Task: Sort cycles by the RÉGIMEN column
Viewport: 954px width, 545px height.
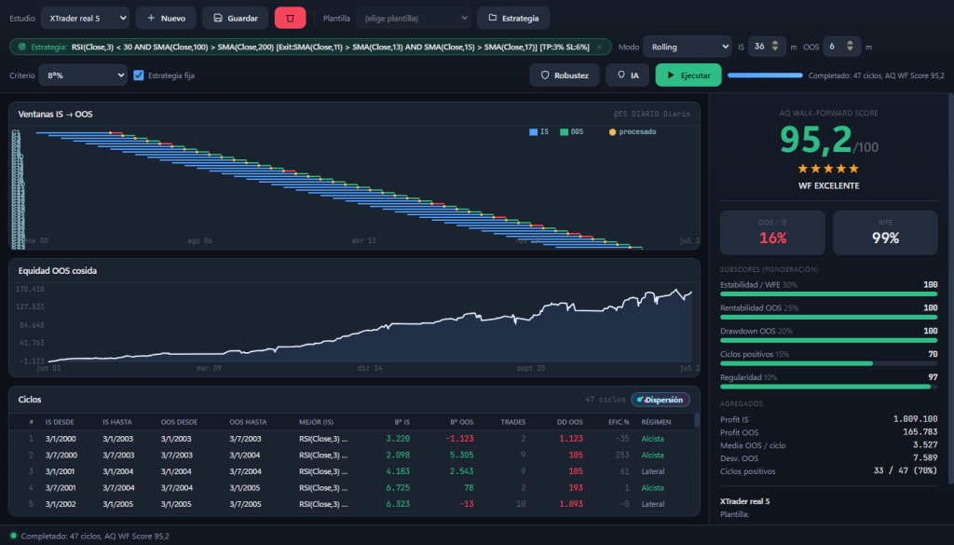Action: (x=656, y=422)
